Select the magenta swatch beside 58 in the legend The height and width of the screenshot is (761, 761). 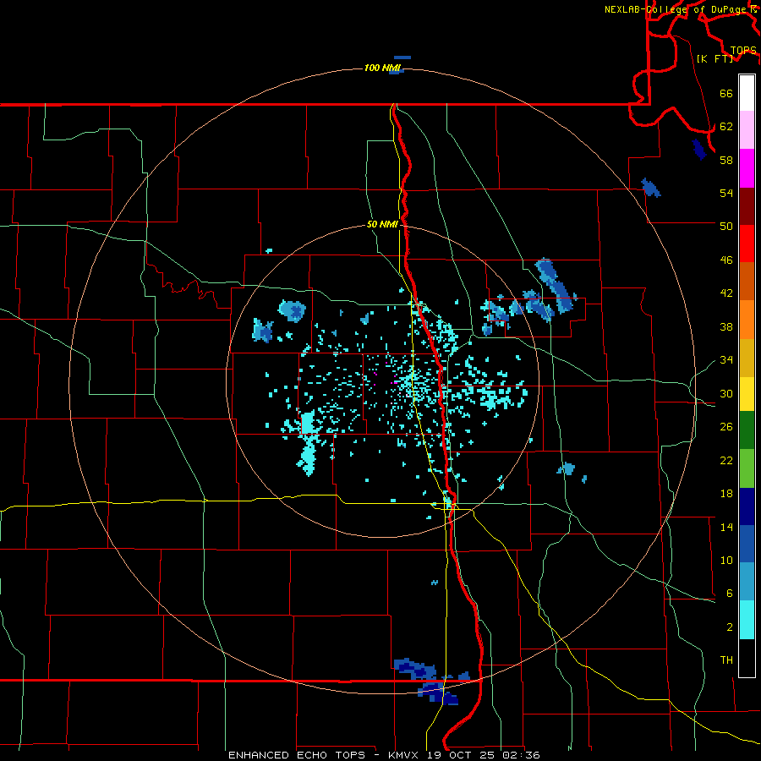coord(747,168)
